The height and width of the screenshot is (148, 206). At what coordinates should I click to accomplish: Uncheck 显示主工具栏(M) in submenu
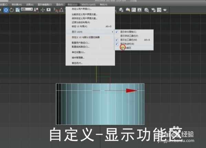point(134,40)
